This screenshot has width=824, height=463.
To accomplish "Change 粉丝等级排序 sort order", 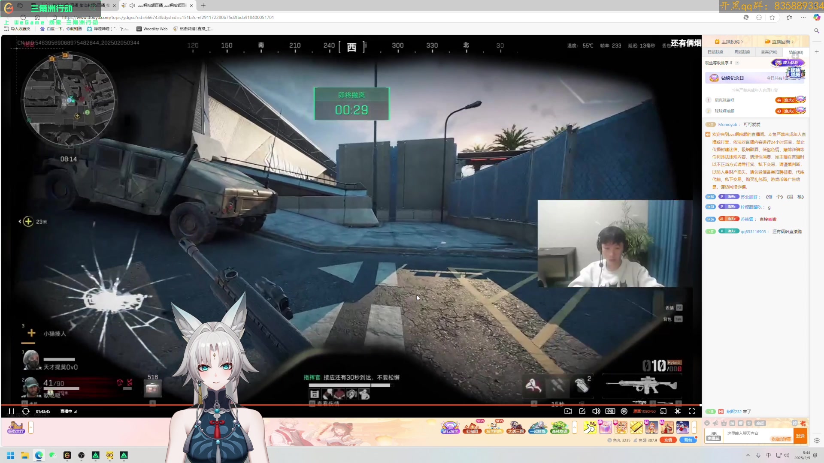I will click(718, 63).
